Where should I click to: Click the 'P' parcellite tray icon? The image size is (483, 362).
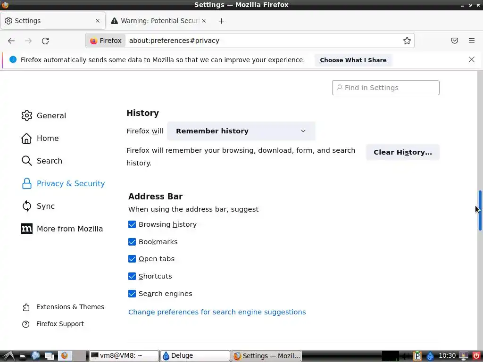pyautogui.click(x=417, y=356)
